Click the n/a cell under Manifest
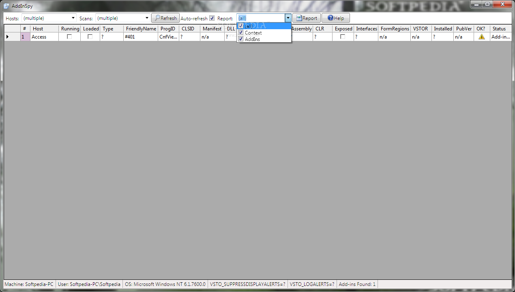The height and width of the screenshot is (292, 515). (212, 37)
